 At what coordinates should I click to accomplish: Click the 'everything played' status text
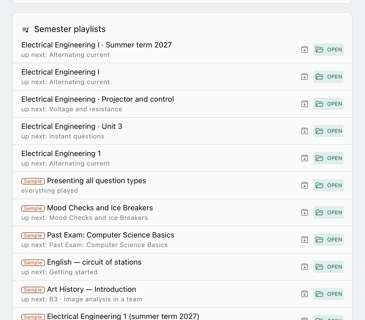tap(50, 191)
